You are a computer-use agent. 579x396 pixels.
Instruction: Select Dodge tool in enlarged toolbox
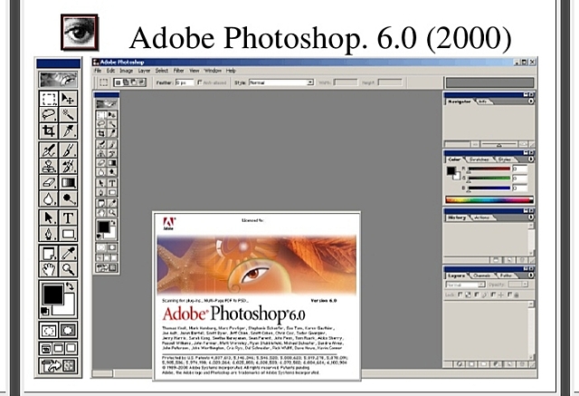(68, 198)
